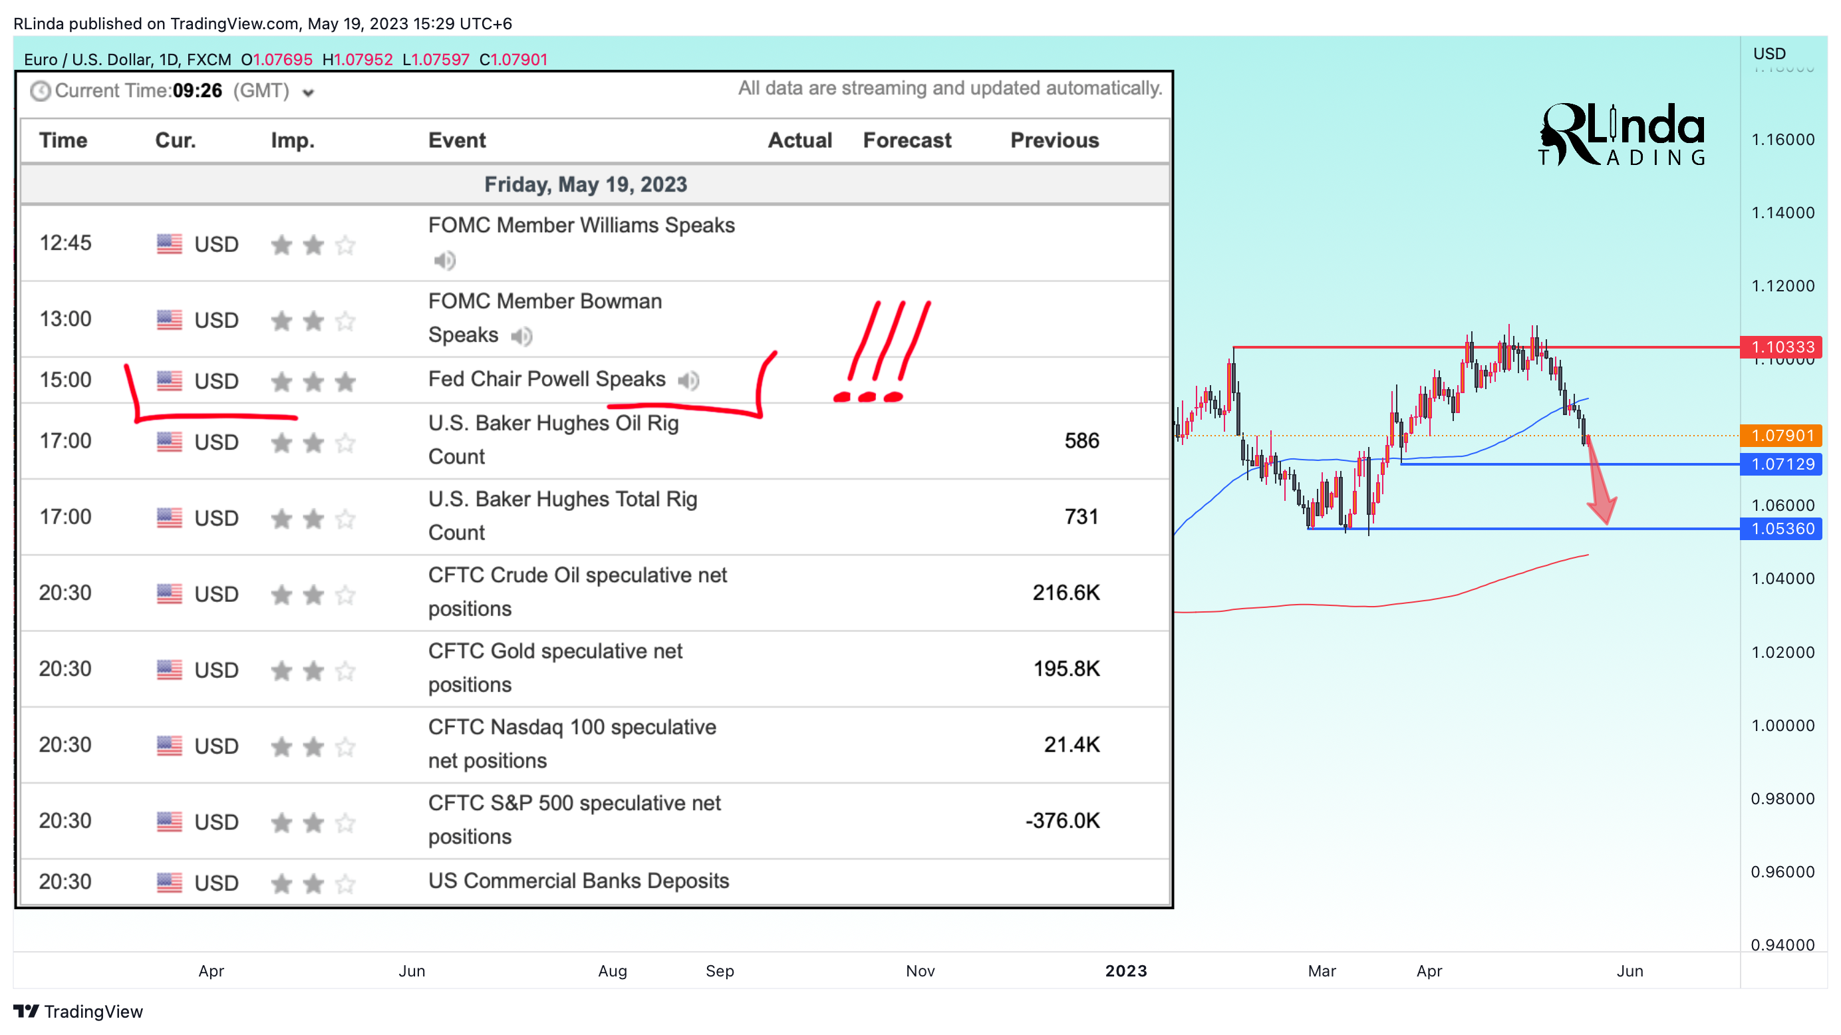Open the FOMC Member Bowman Speaks event
1841x1035 pixels.
(x=545, y=318)
